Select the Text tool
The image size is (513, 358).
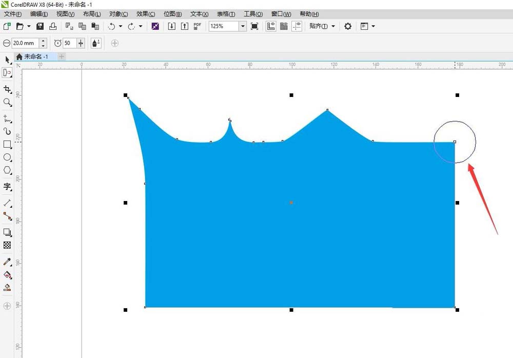[x=7, y=187]
